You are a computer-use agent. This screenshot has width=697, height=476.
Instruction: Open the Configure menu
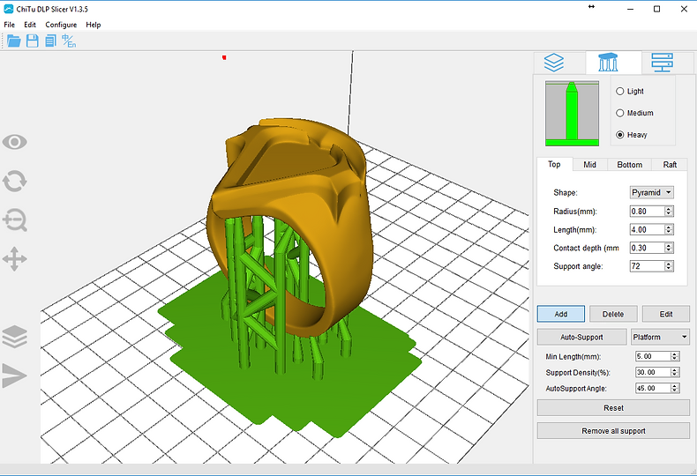point(61,25)
